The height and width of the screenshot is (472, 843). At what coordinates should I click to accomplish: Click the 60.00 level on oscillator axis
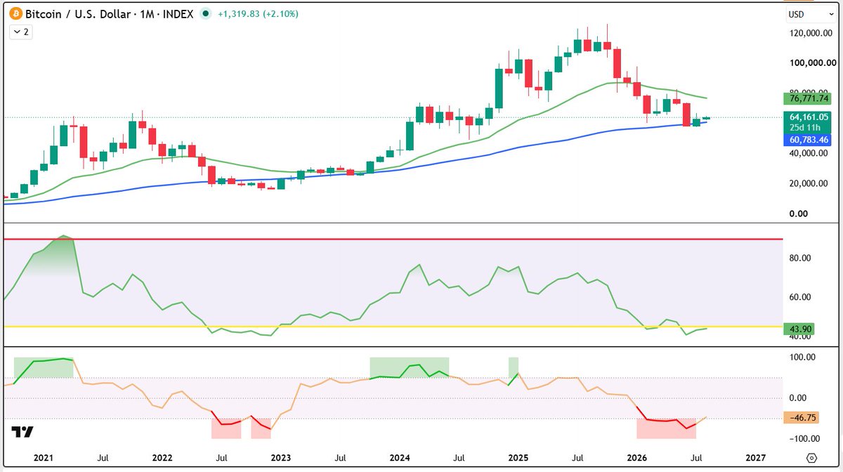tap(801, 297)
